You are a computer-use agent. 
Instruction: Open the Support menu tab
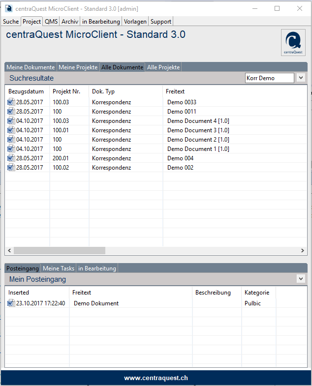(x=161, y=22)
